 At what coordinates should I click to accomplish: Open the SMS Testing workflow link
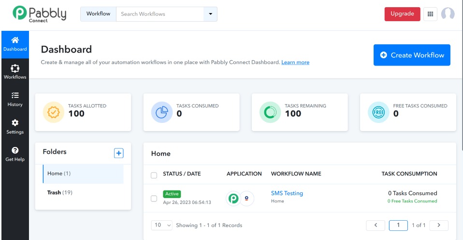coord(287,193)
